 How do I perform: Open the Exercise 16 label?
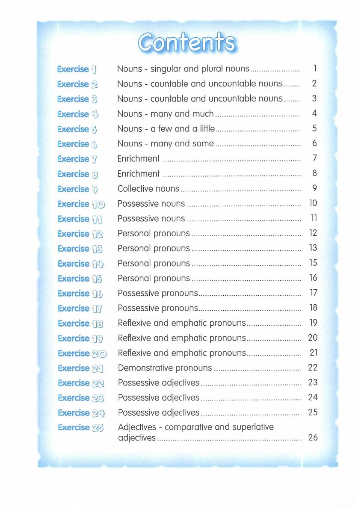point(81,294)
